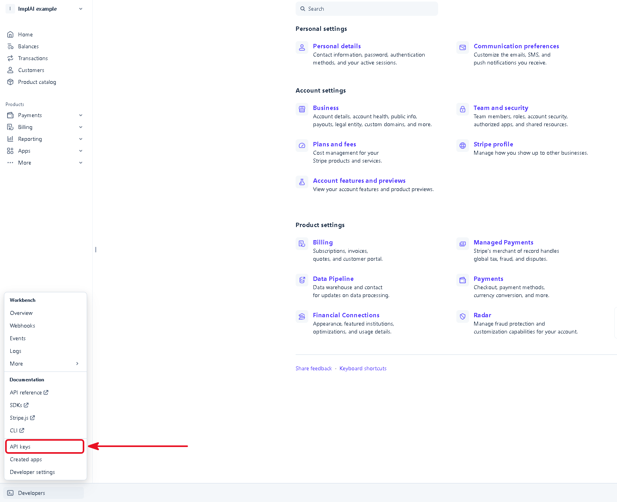Click the Customers person icon
617x502 pixels.
pos(10,70)
